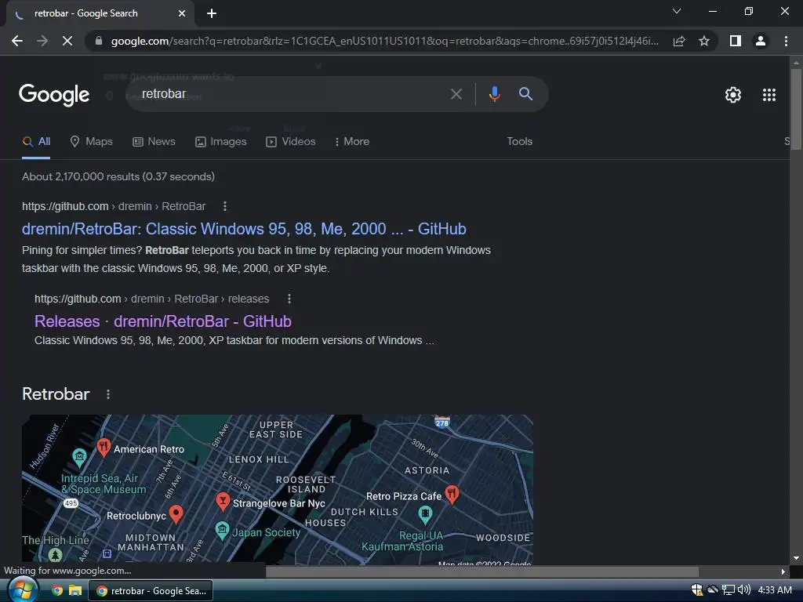Click the Regal UA Kaufman Astoria marker
The height and width of the screenshot is (602, 803).
coord(424,514)
